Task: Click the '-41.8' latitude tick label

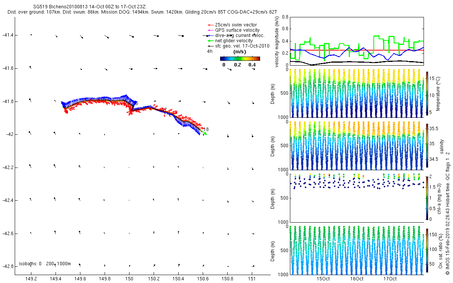Action: (8, 102)
